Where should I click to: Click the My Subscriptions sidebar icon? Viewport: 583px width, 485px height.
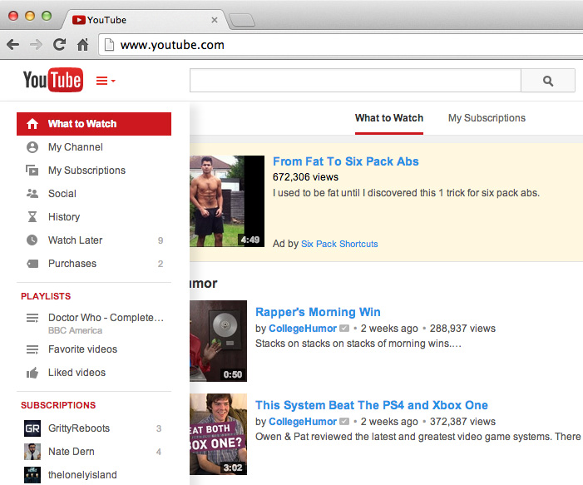(x=32, y=171)
